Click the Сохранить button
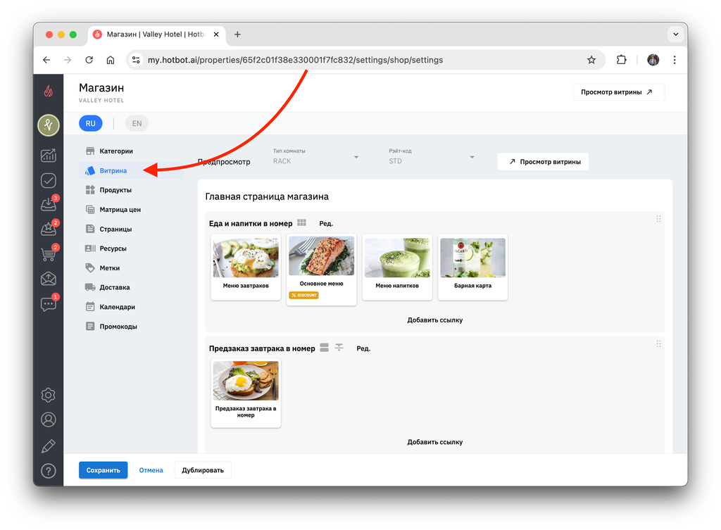Viewport: 721px width, 530px height. tap(103, 469)
